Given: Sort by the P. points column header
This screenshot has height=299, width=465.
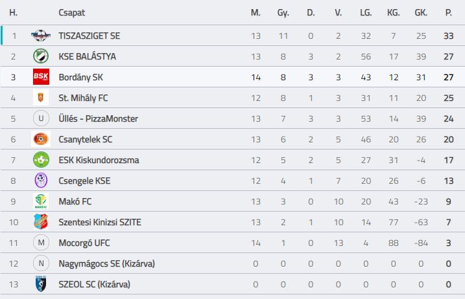Looking at the screenshot, I should [448, 13].
